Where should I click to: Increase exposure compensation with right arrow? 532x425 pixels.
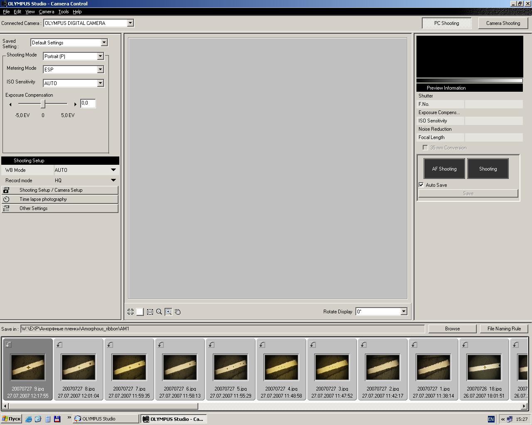click(x=75, y=104)
